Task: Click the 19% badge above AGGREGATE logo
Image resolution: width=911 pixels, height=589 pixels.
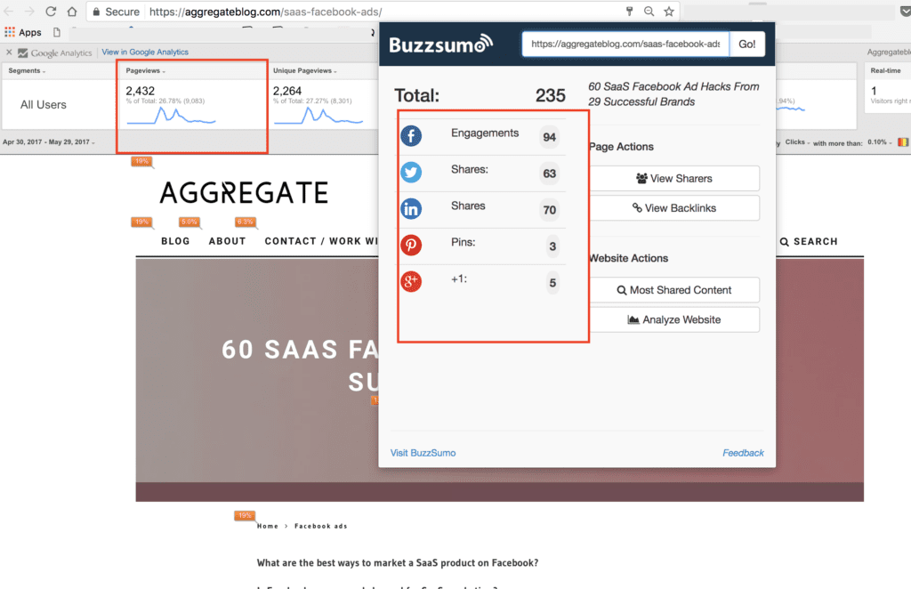Action: pyautogui.click(x=141, y=161)
